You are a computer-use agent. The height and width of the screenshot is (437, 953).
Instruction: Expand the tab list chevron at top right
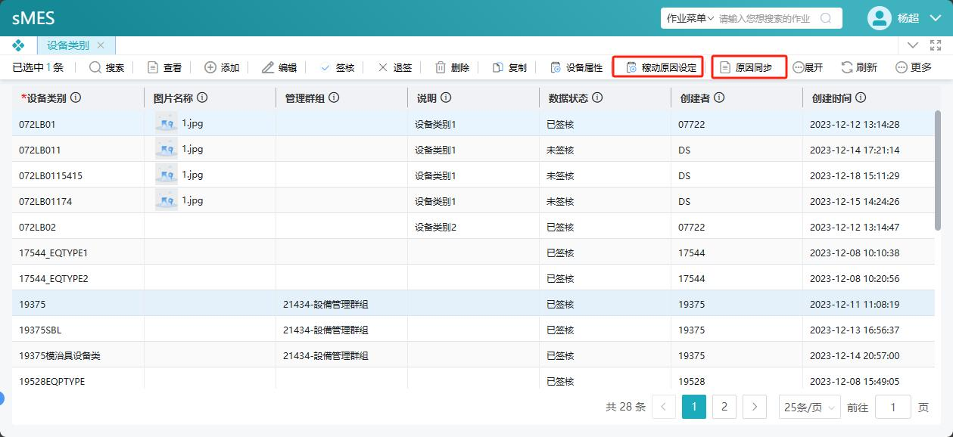coord(913,45)
